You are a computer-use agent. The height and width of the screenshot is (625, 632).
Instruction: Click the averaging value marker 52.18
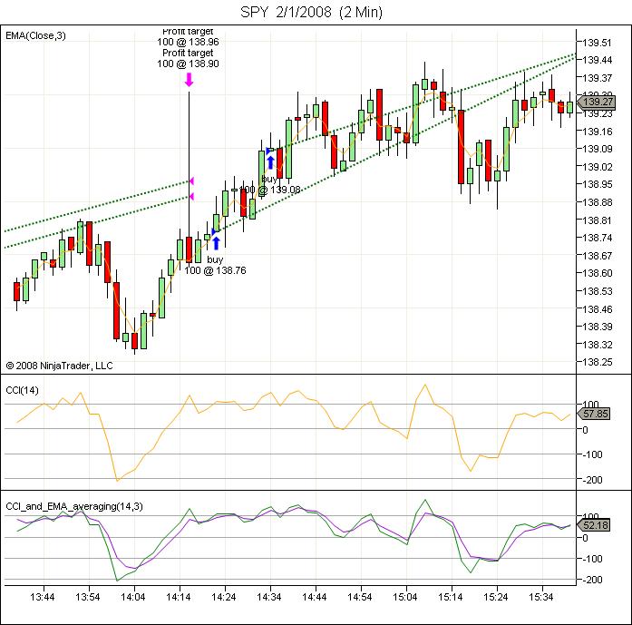594,525
